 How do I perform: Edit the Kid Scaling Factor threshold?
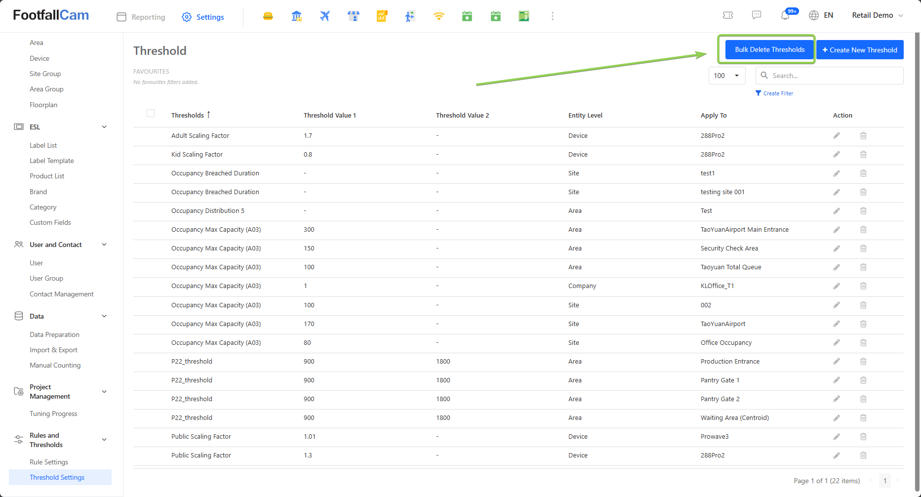tap(837, 155)
